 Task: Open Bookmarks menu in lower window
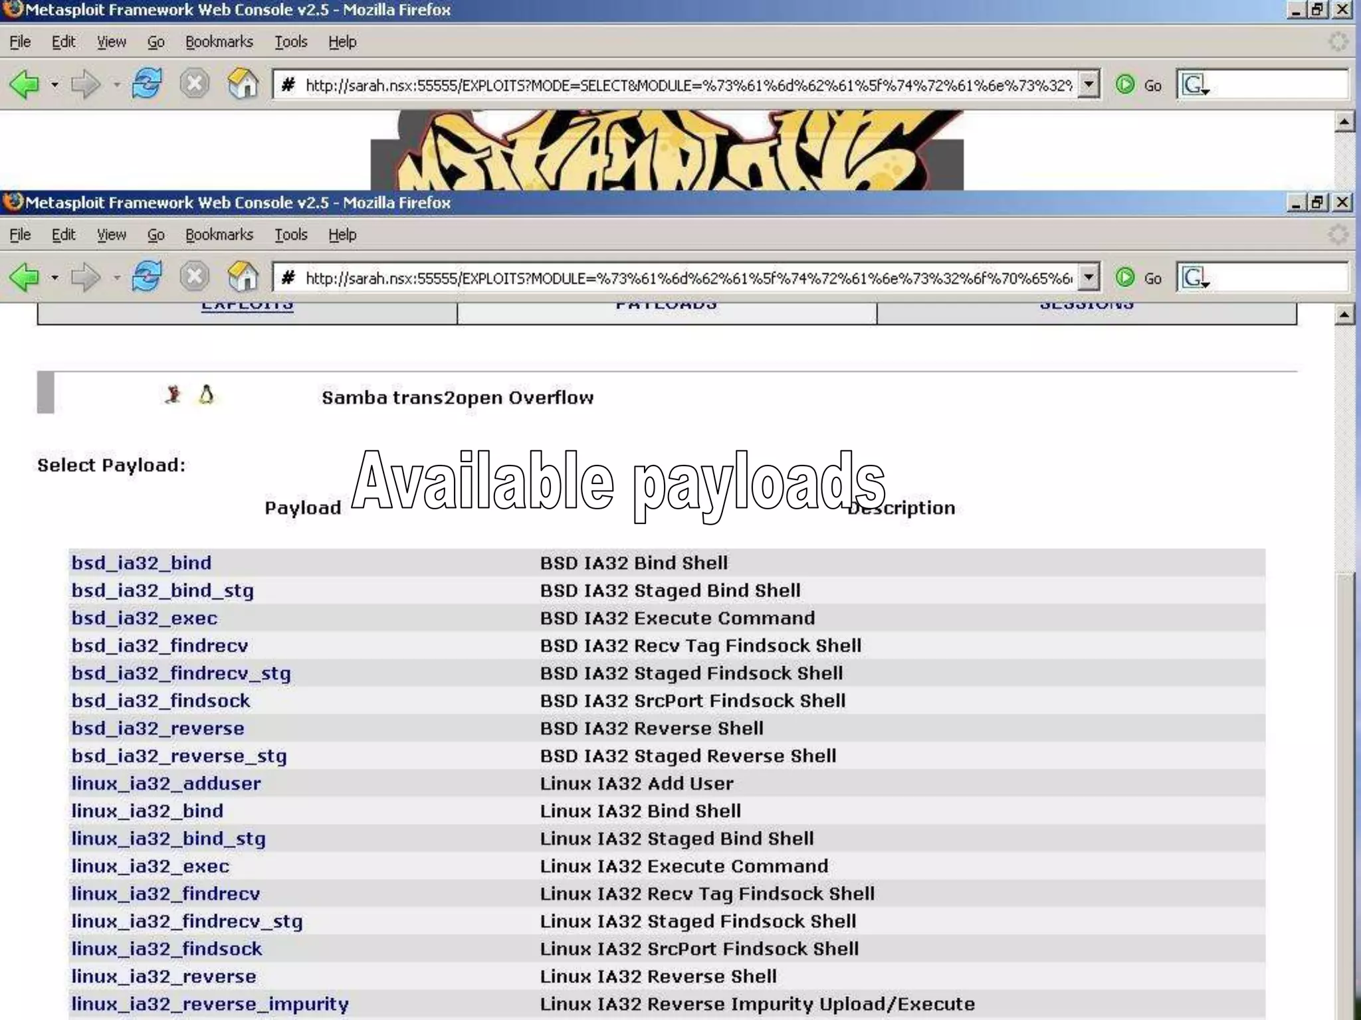coord(219,234)
